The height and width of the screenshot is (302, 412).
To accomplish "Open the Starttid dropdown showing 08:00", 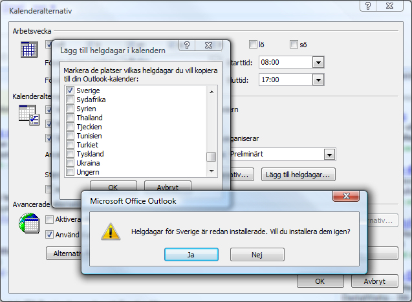I will pyautogui.click(x=318, y=63).
